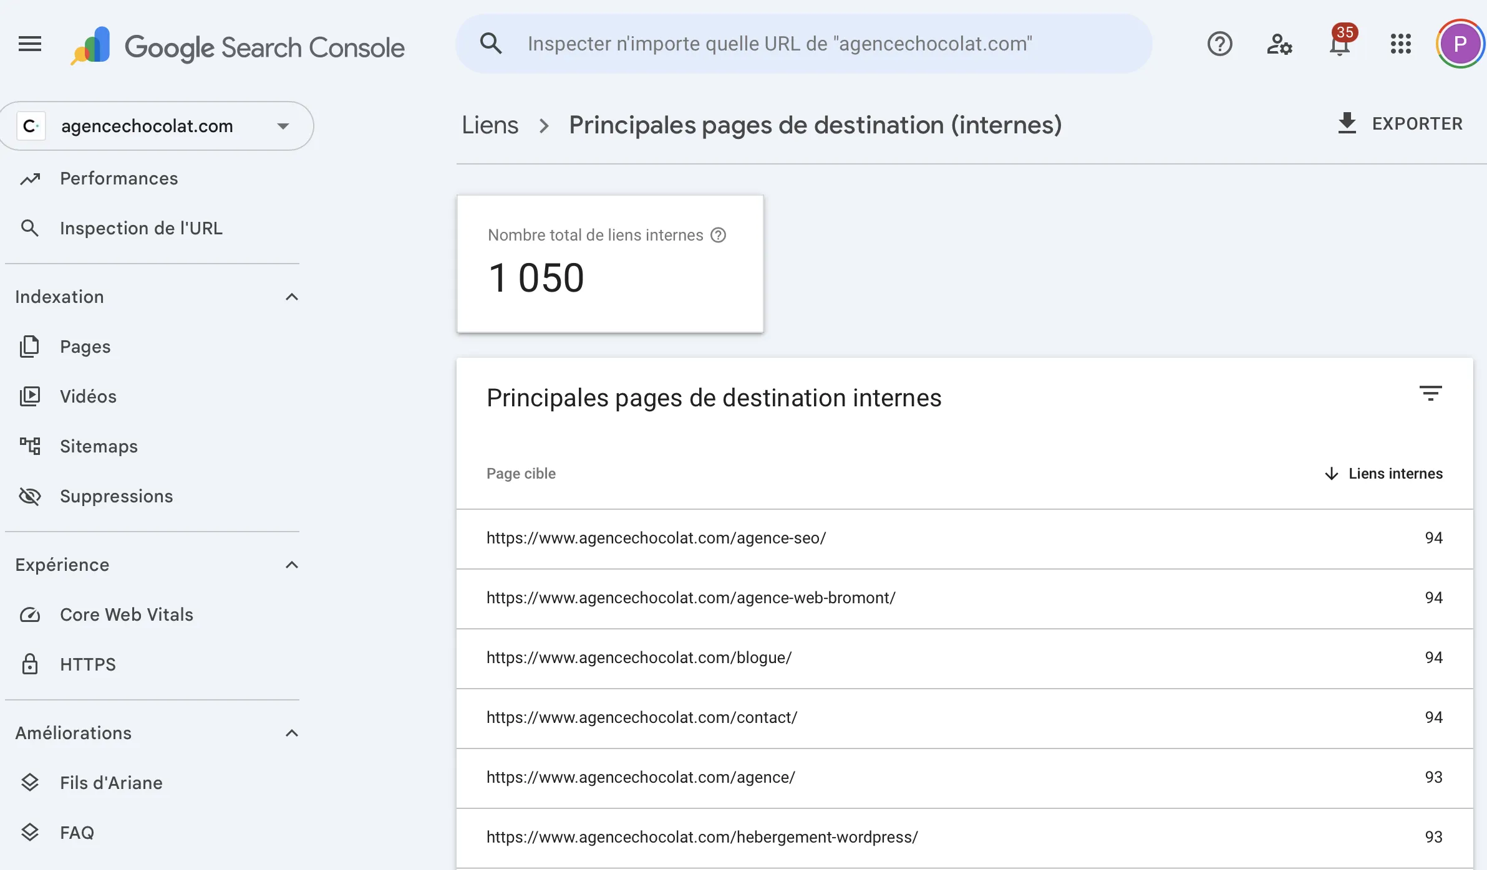Viewport: 1487px width, 870px height.
Task: Click the export download icon
Action: (x=1347, y=123)
